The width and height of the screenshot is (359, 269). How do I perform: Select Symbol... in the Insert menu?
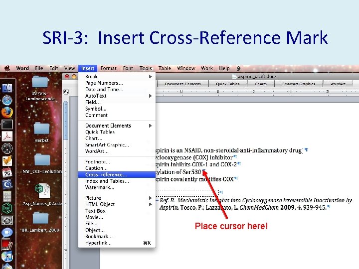(117, 109)
